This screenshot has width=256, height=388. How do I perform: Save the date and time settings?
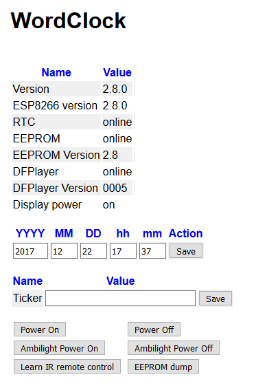pyautogui.click(x=186, y=251)
